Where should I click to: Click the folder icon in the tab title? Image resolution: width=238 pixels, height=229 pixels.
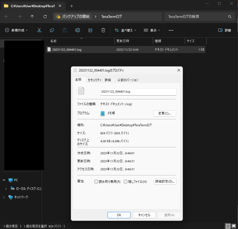(x=6, y=6)
